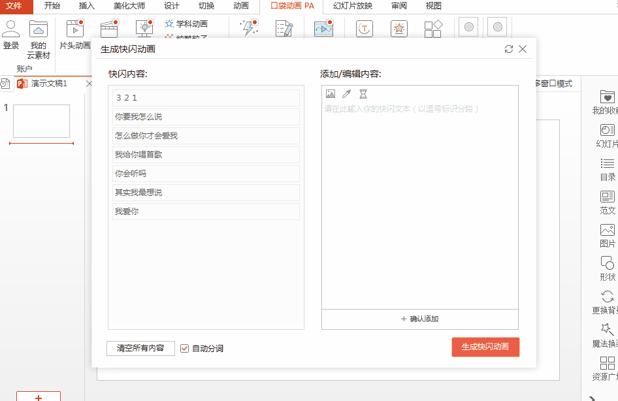This screenshot has width=618, height=401.
Task: Click the document history icon left of 演示文稿1
Action: [5, 84]
